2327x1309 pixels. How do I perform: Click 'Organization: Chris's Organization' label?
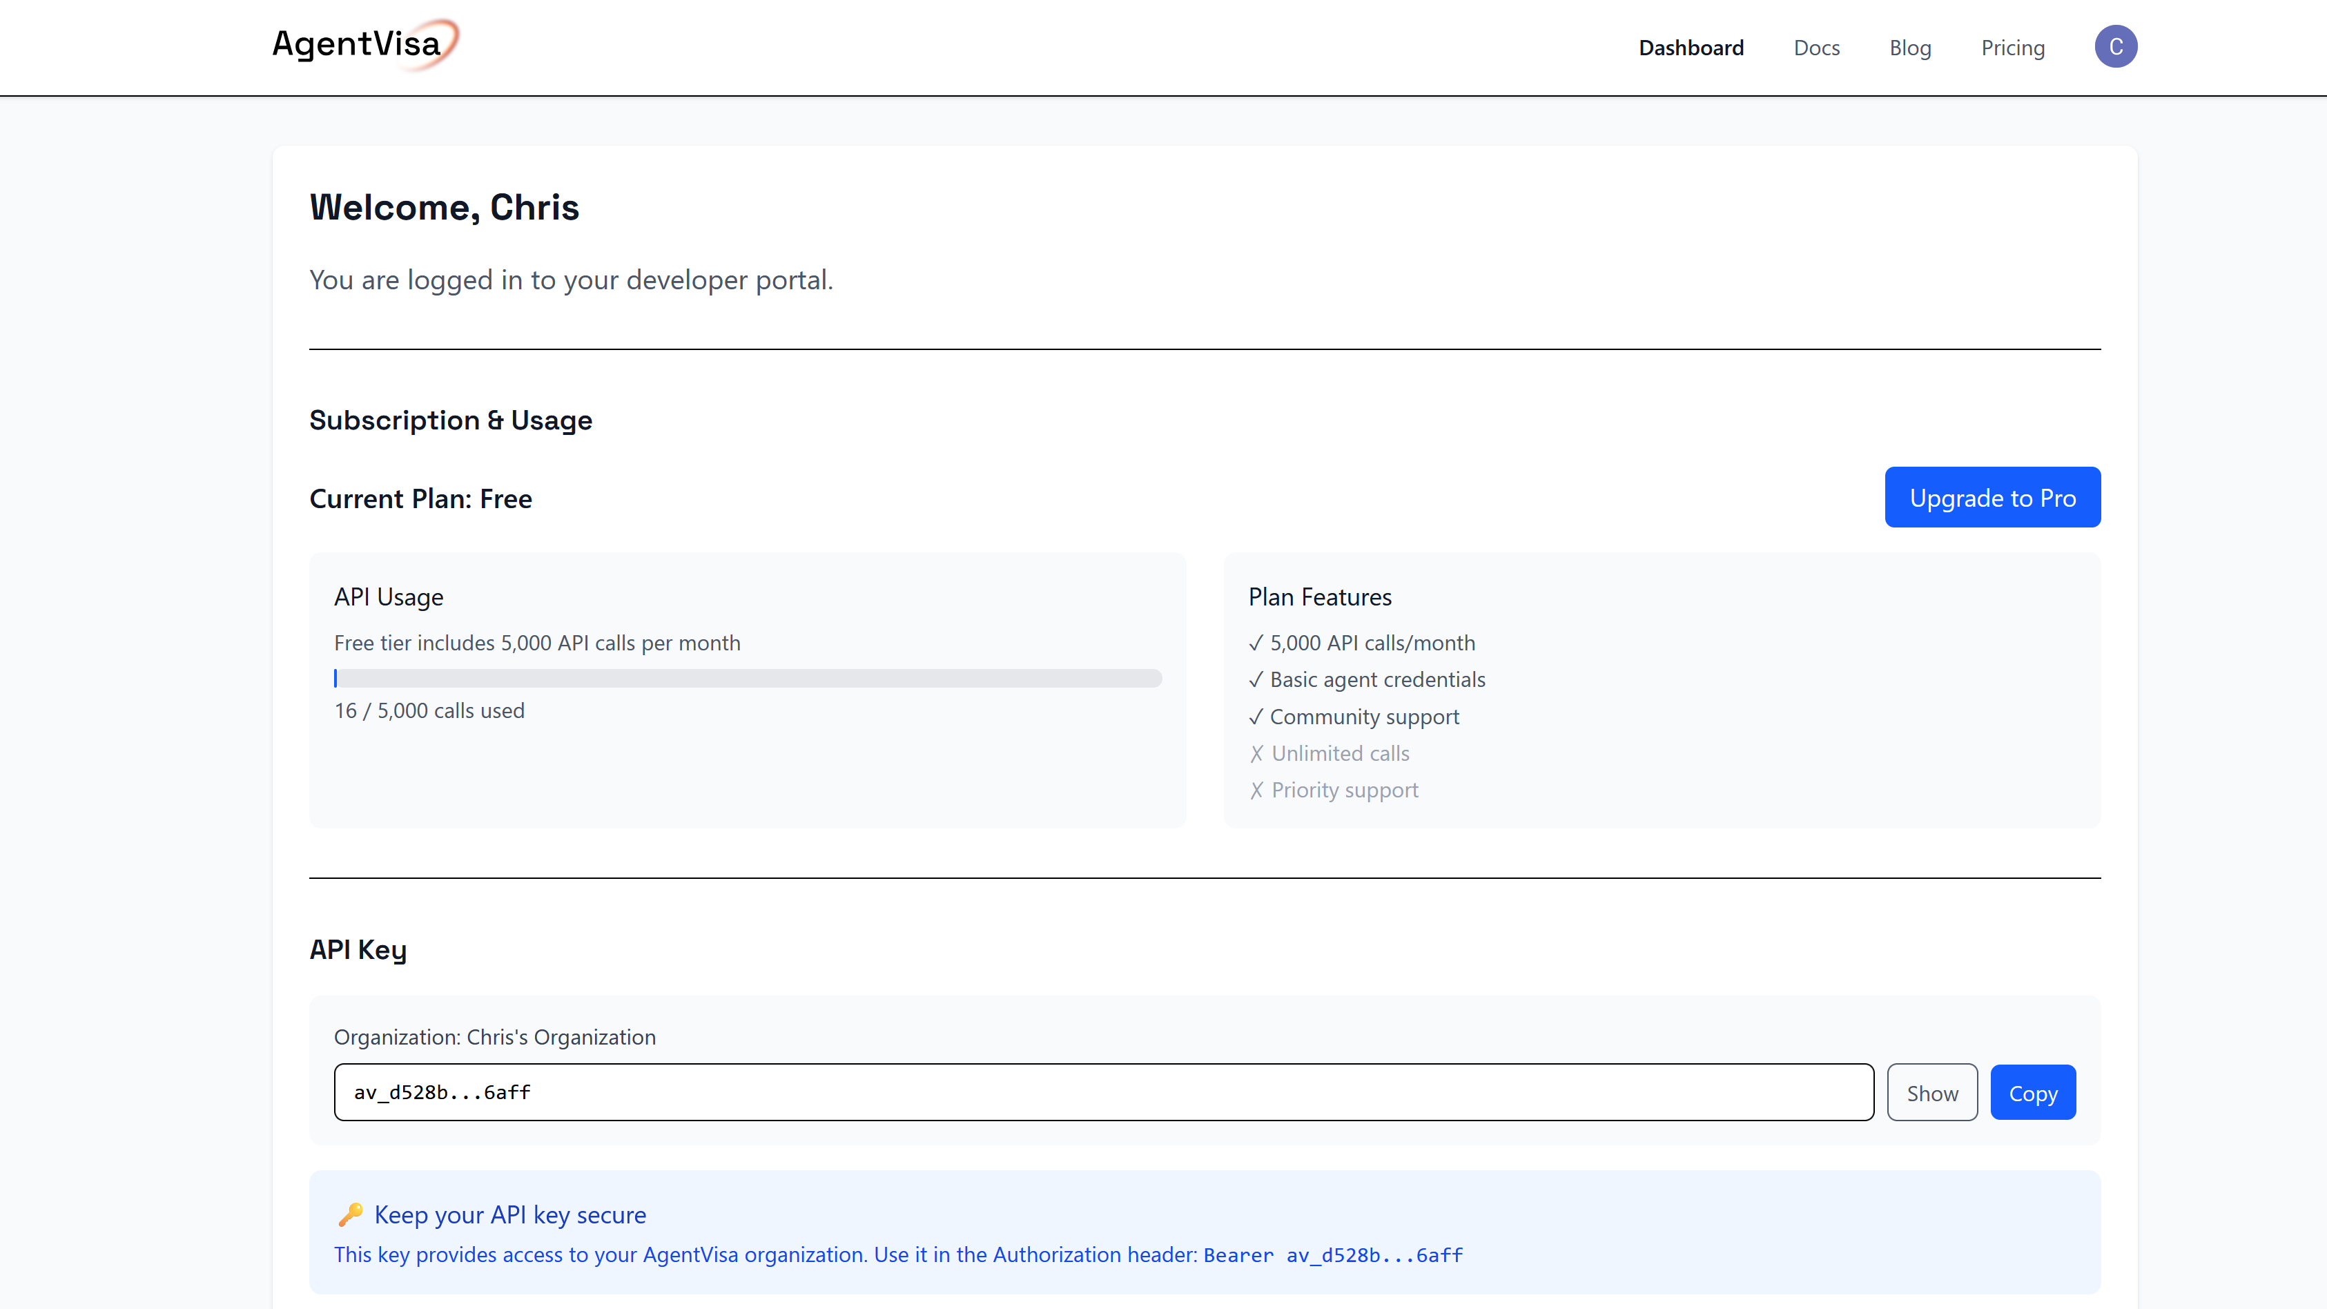click(495, 1037)
